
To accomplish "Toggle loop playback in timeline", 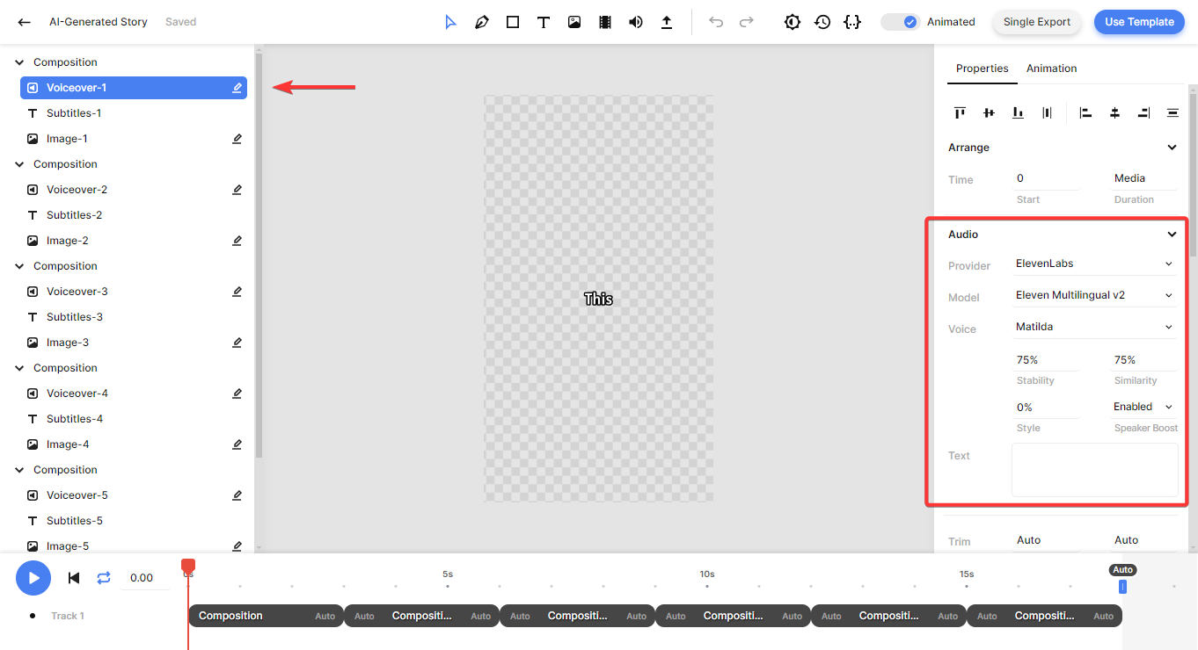I will click(104, 577).
